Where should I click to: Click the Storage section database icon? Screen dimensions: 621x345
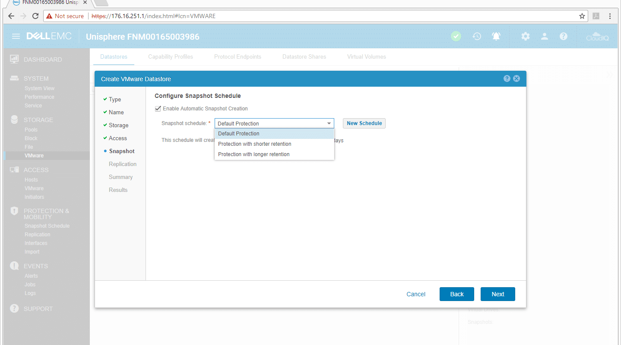click(14, 119)
